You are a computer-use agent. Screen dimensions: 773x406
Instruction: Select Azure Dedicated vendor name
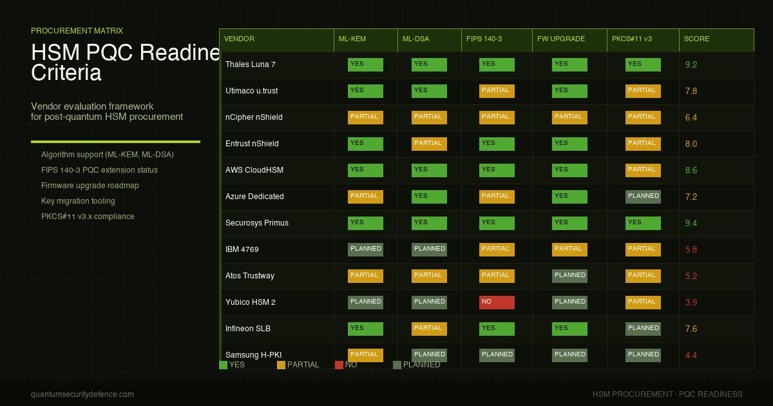click(254, 197)
